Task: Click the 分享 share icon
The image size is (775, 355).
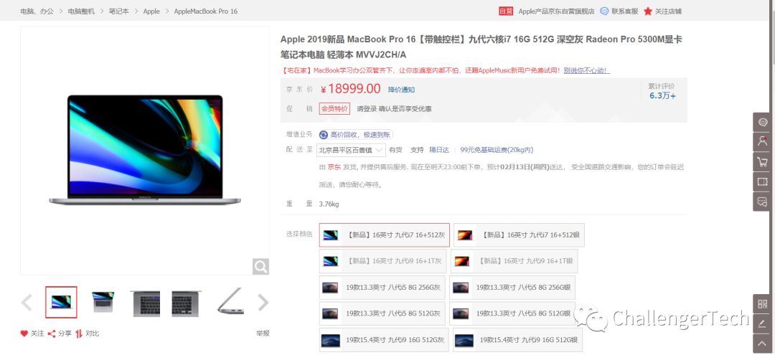Action: (52, 333)
